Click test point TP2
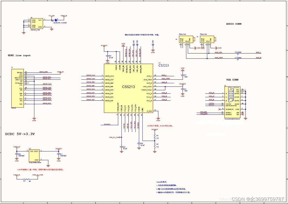288x204 pixels. (137, 45)
